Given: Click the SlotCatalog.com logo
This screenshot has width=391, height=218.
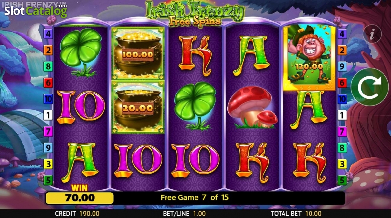Looking at the screenshot, I should (36, 10).
